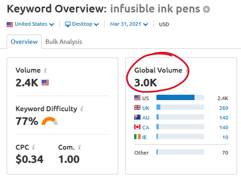Click the plus icon beside infusible ink pens
241x178 pixels.
click(206, 9)
